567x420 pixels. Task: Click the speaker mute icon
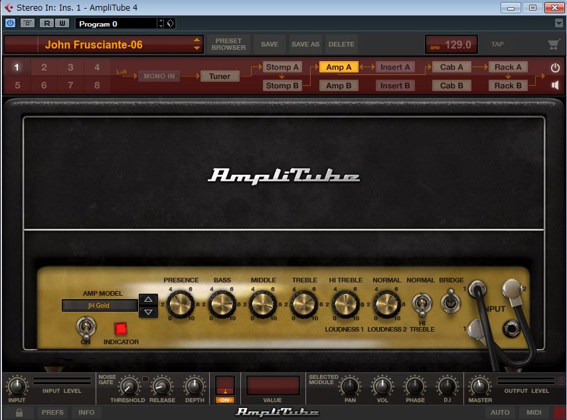(x=555, y=86)
